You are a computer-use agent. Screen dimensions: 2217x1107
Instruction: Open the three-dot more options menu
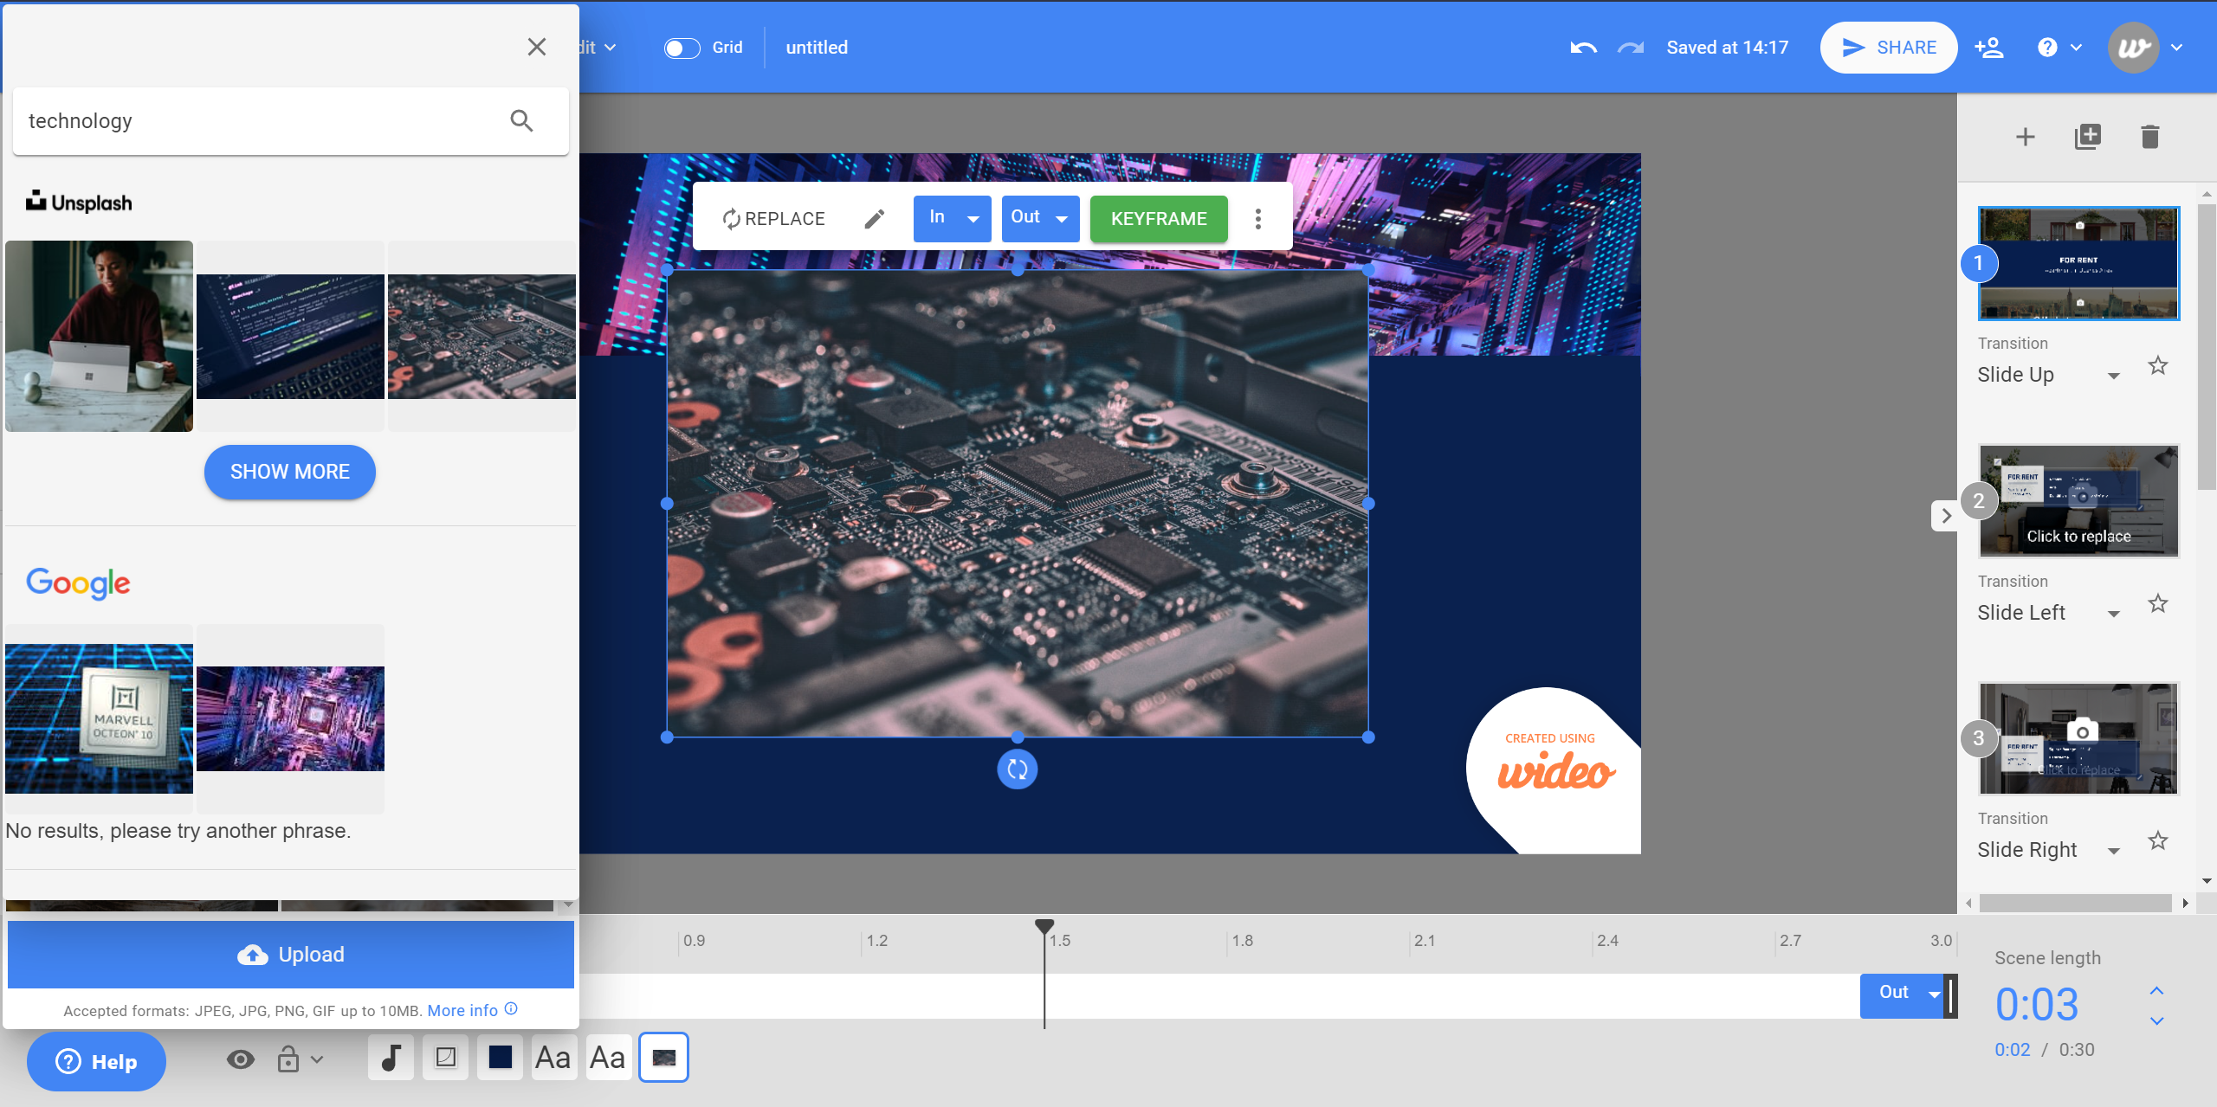1258,219
